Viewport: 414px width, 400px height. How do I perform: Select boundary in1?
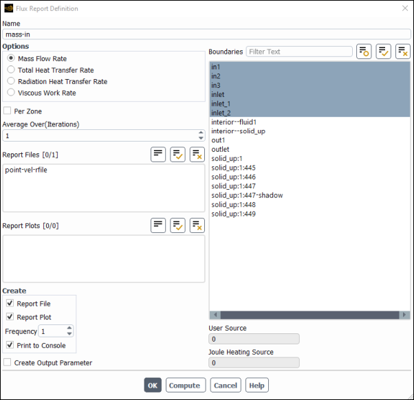(309, 67)
